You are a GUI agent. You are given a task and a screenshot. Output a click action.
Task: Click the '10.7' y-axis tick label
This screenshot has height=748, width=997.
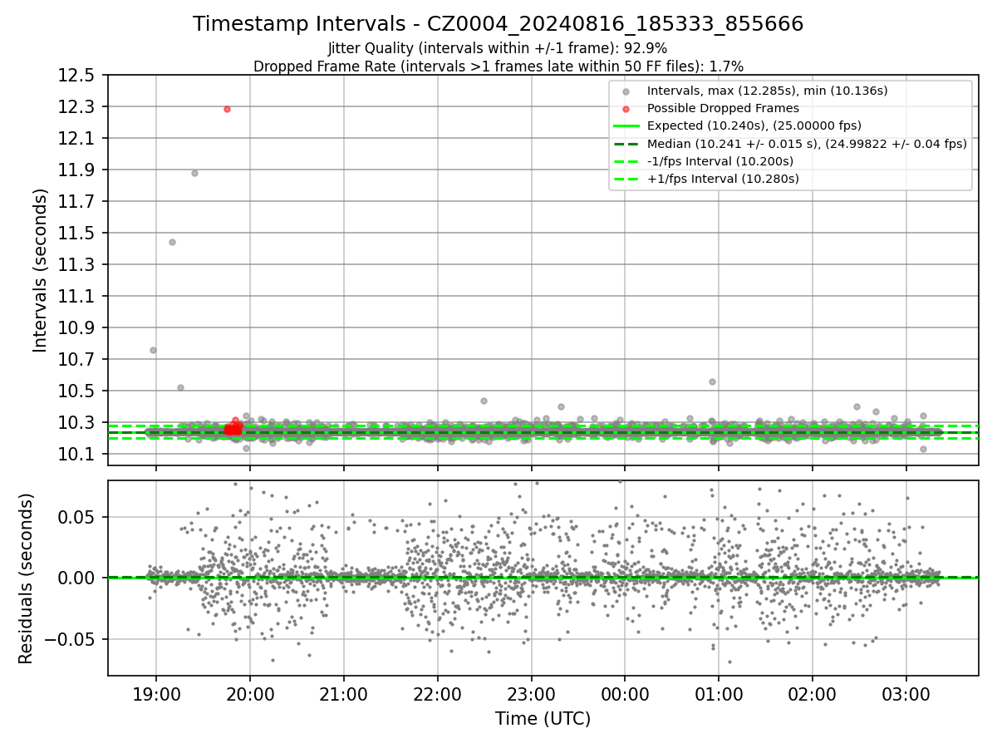point(78,360)
